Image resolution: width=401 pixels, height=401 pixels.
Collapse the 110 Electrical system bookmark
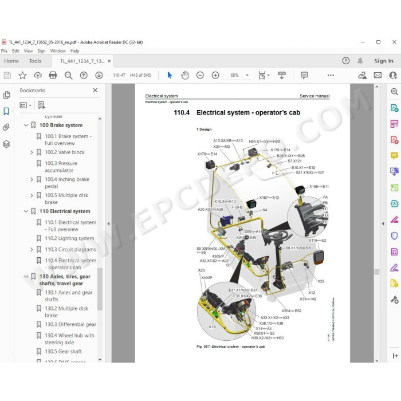coord(26,211)
